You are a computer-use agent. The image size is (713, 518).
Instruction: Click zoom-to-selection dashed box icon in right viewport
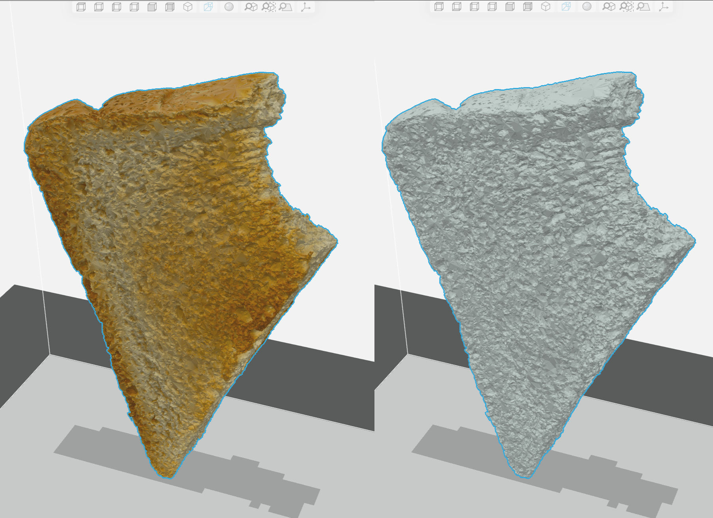626,7
